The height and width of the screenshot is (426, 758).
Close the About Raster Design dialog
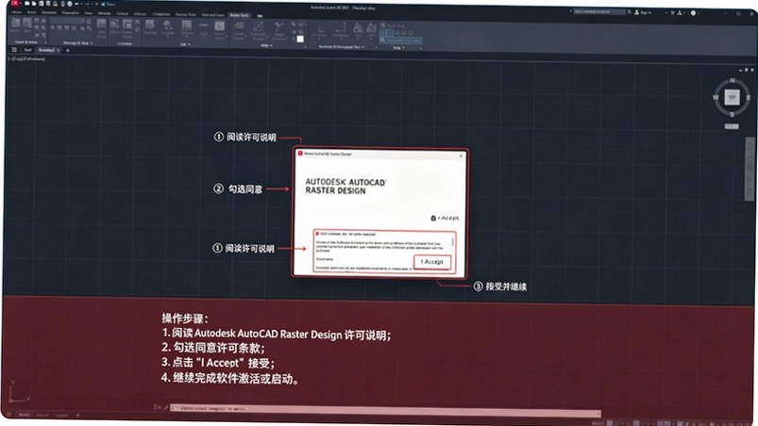(x=461, y=156)
